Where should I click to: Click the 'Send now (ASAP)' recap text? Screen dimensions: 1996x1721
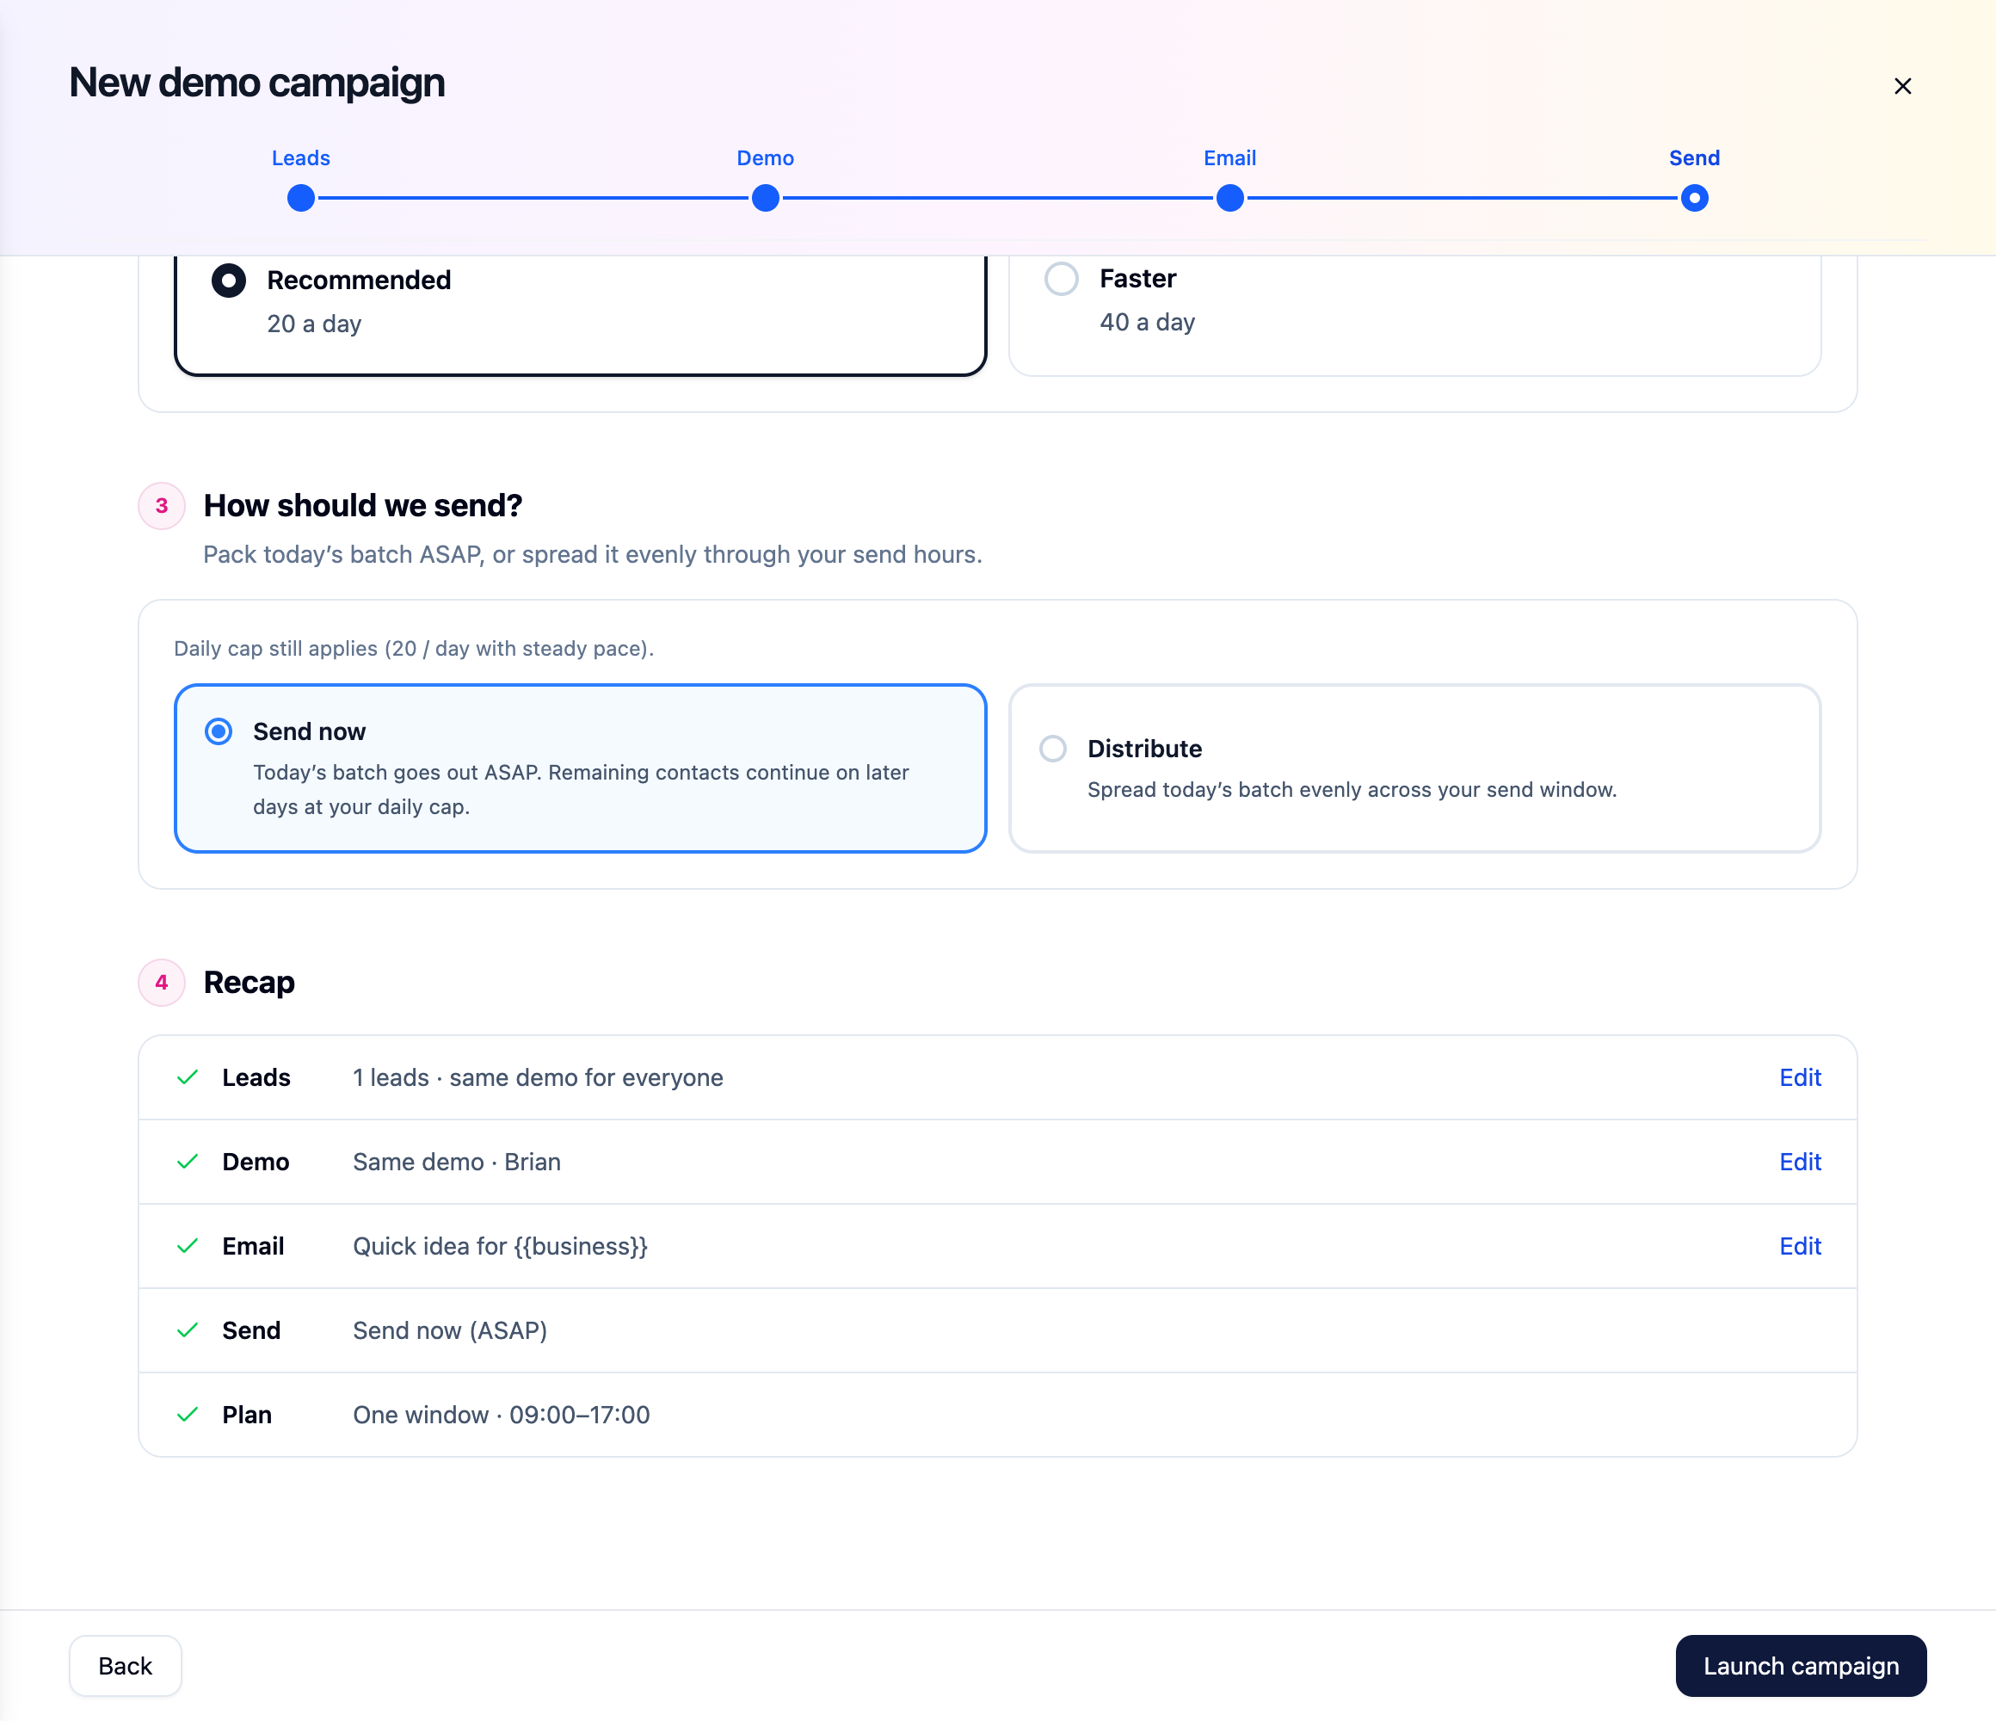tap(450, 1330)
